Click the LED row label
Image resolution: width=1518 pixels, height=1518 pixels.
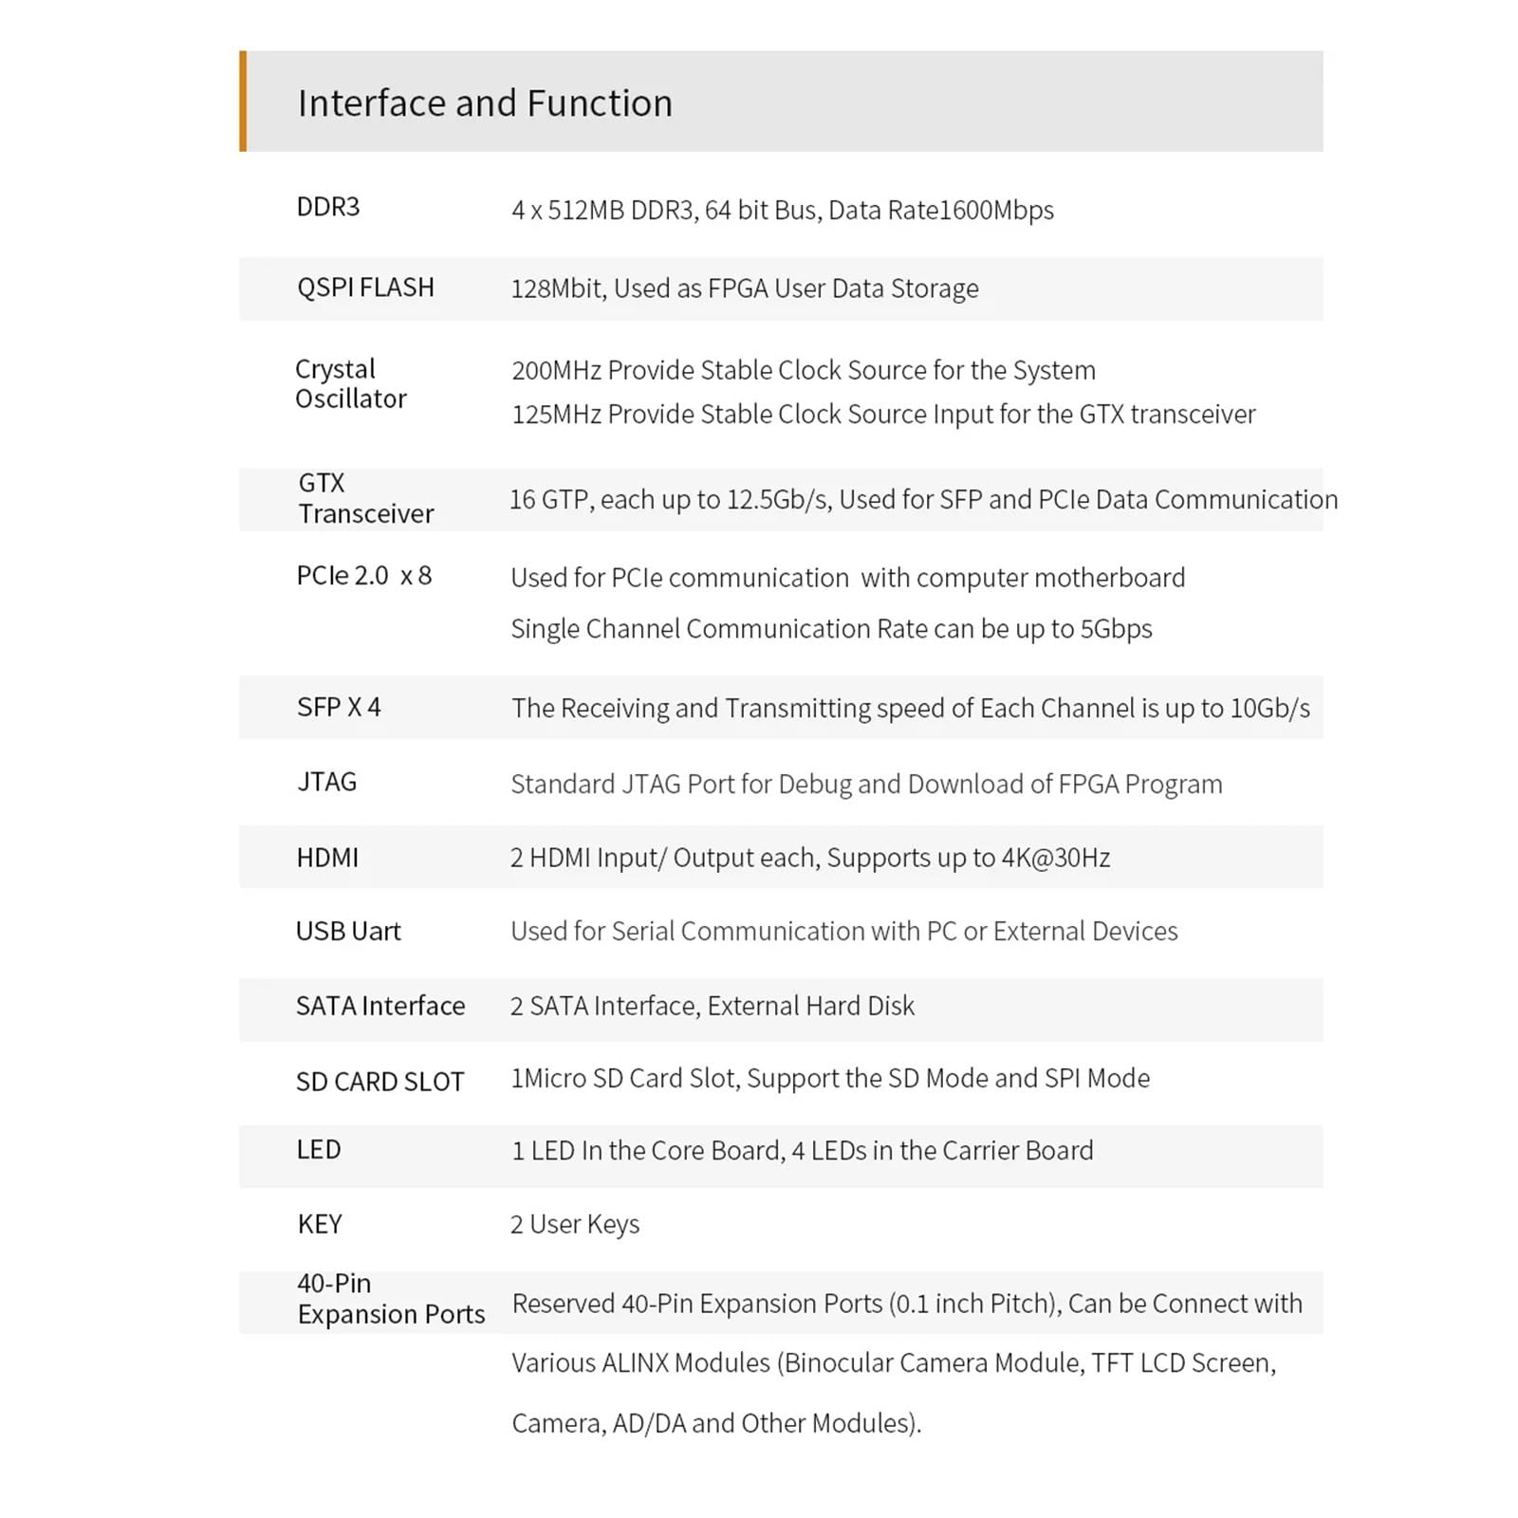click(319, 1150)
